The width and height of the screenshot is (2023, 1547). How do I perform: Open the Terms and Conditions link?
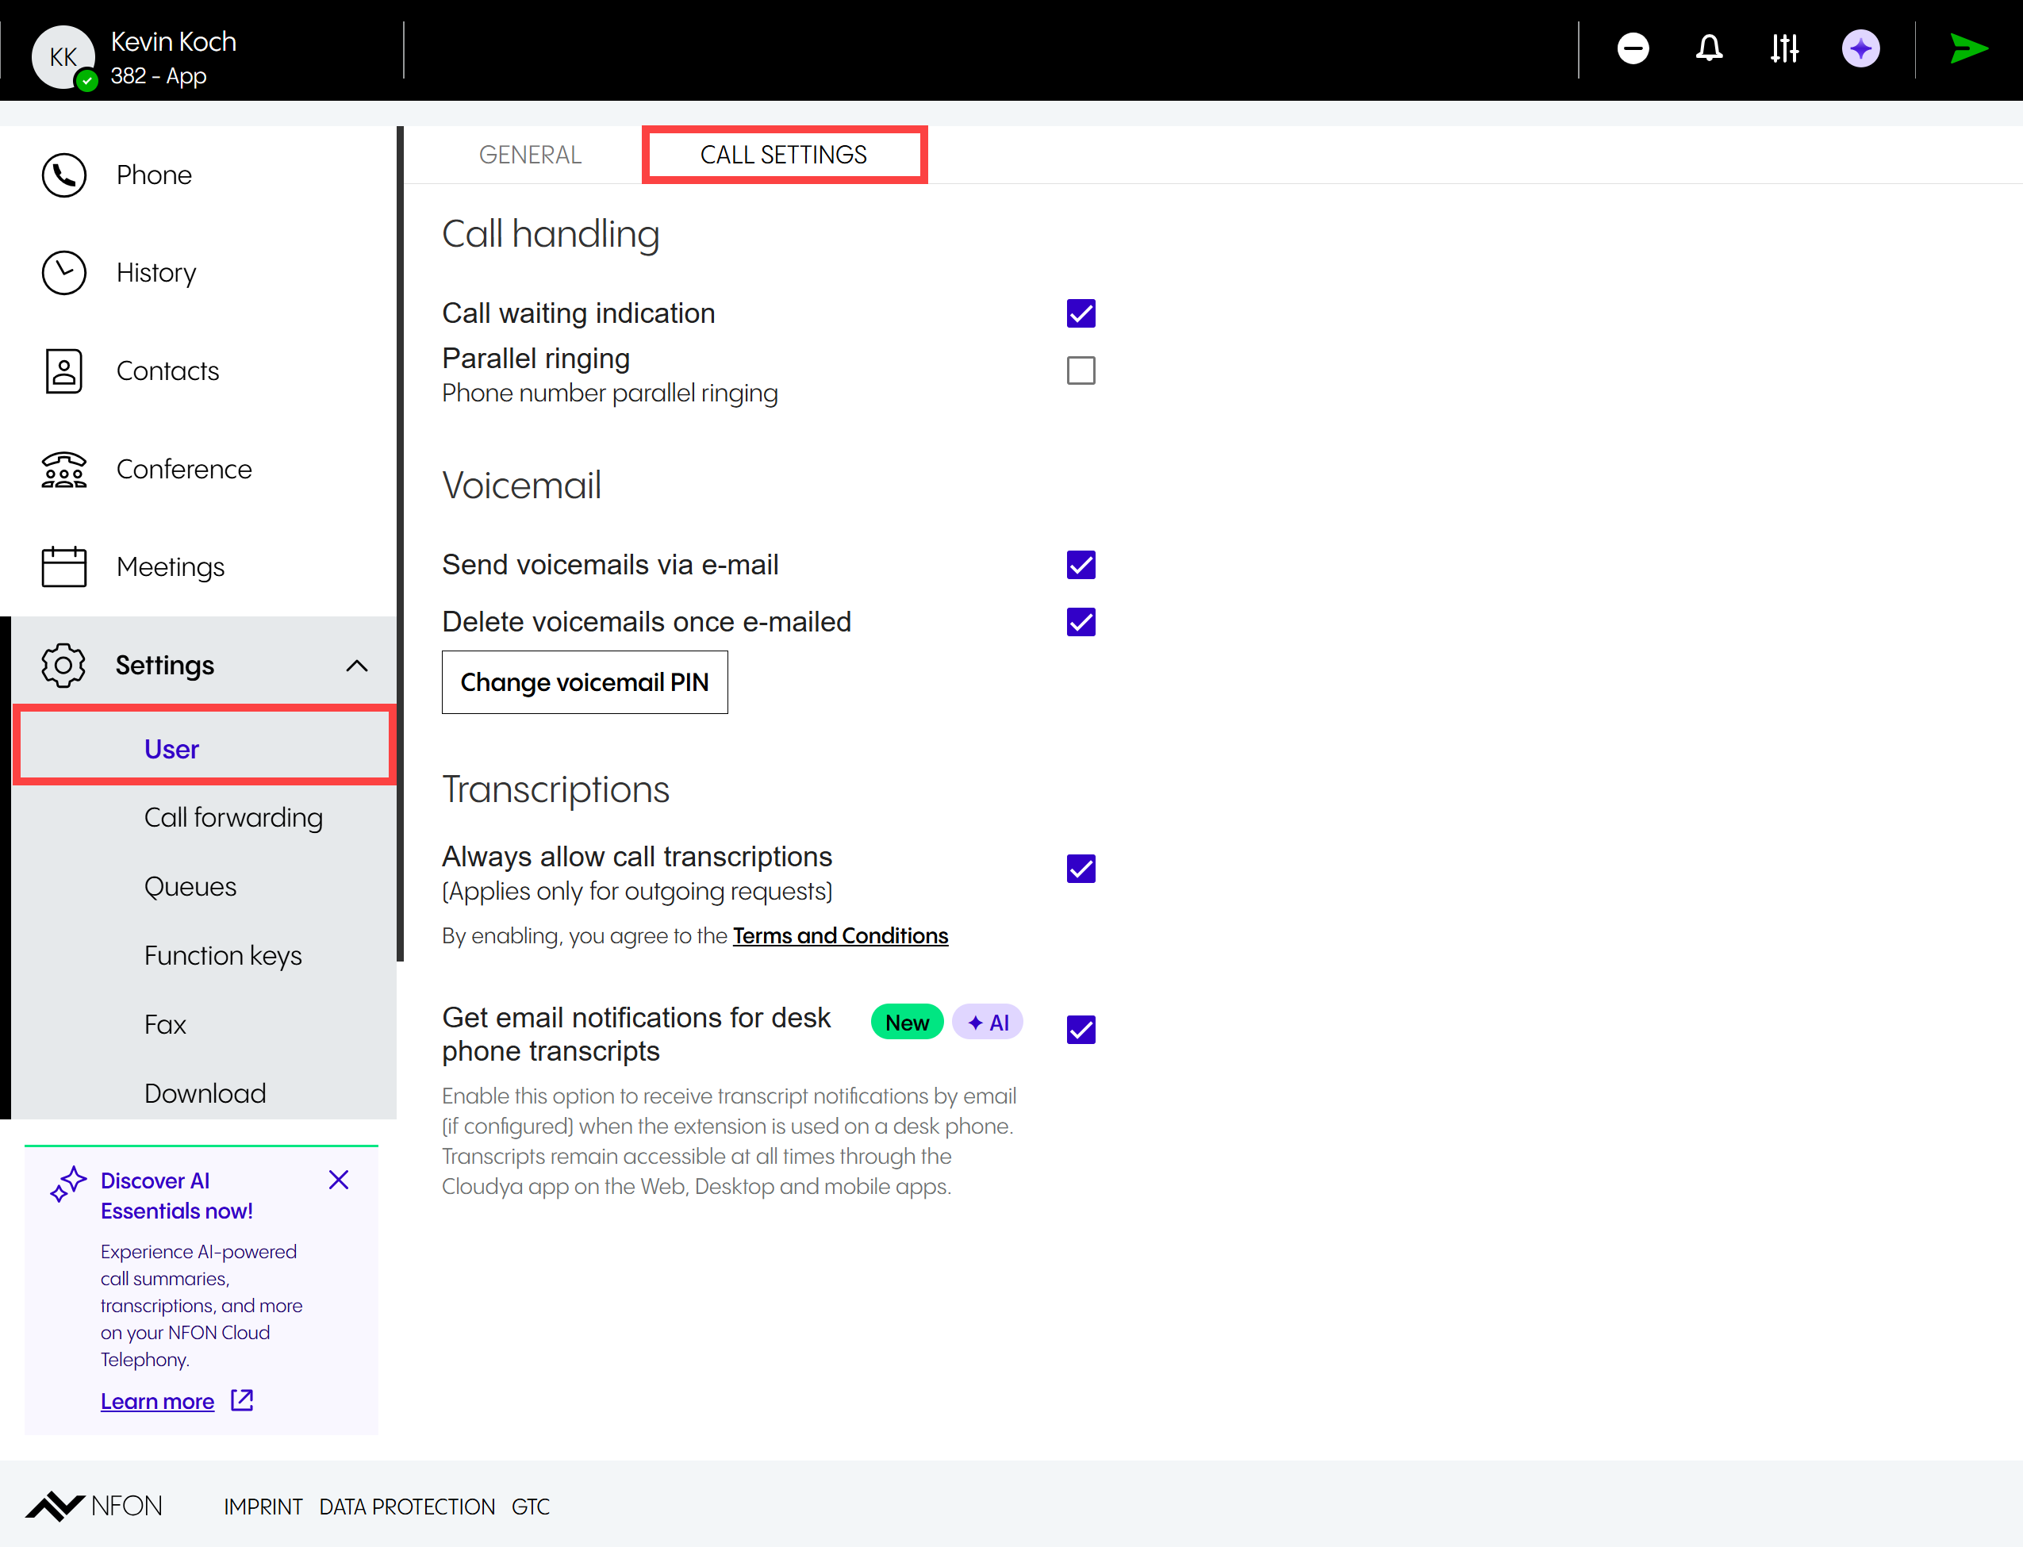tap(841, 935)
